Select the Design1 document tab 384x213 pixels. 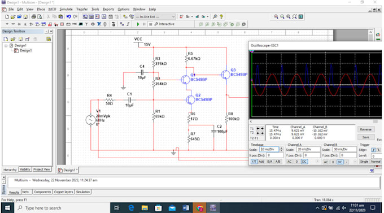[x=68, y=170]
